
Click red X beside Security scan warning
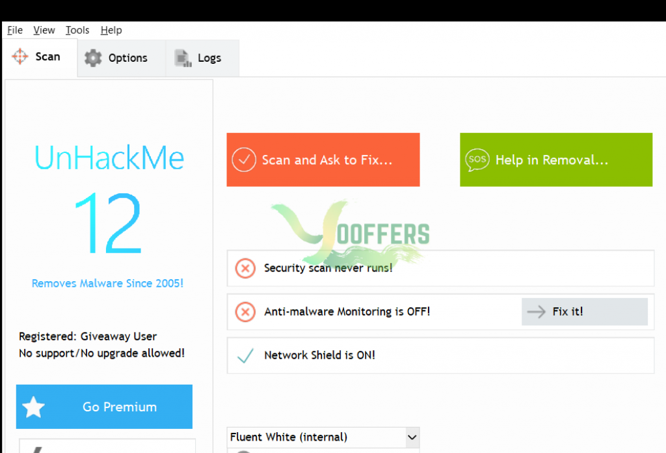[x=245, y=268]
